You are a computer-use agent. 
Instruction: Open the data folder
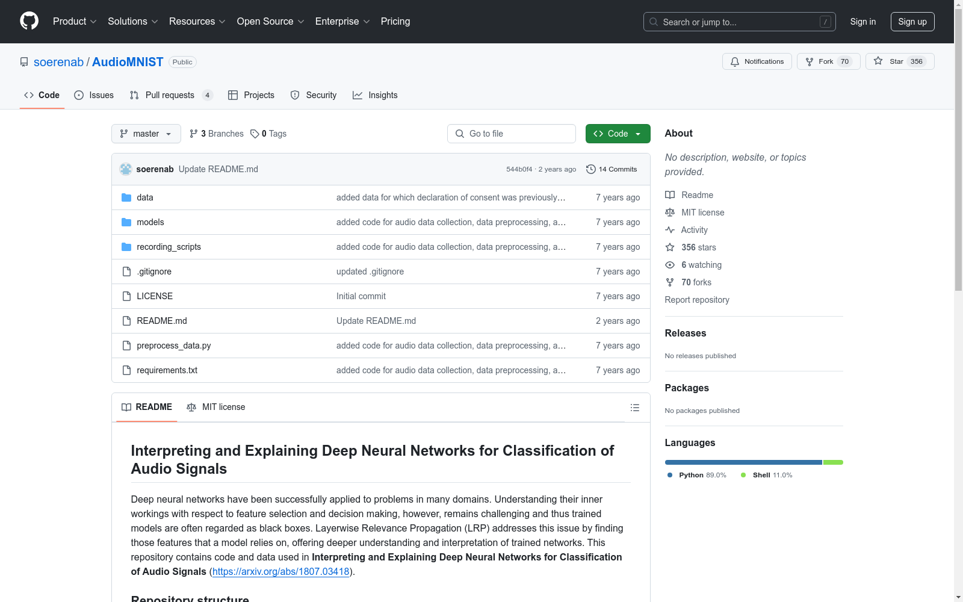(x=145, y=197)
